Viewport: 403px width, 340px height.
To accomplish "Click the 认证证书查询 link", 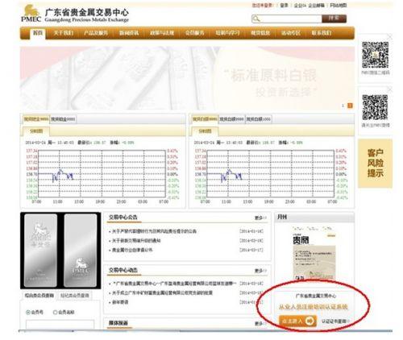I will point(335,321).
